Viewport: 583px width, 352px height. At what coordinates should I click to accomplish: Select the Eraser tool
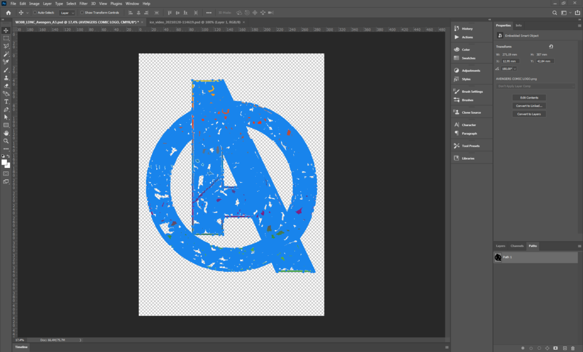click(6, 86)
